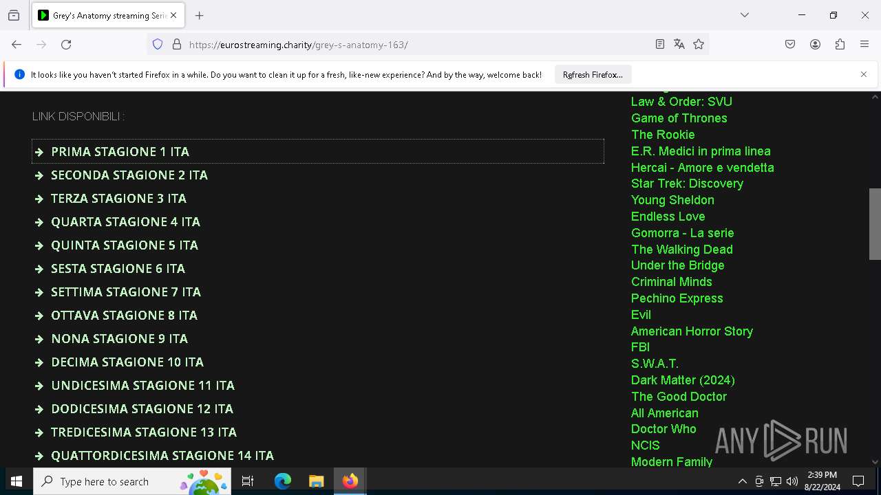This screenshot has height=495, width=881.
Task: Reload the current page
Action: tap(66, 45)
